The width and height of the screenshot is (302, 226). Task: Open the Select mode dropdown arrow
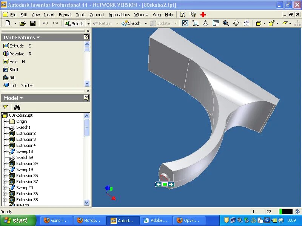[88, 24]
